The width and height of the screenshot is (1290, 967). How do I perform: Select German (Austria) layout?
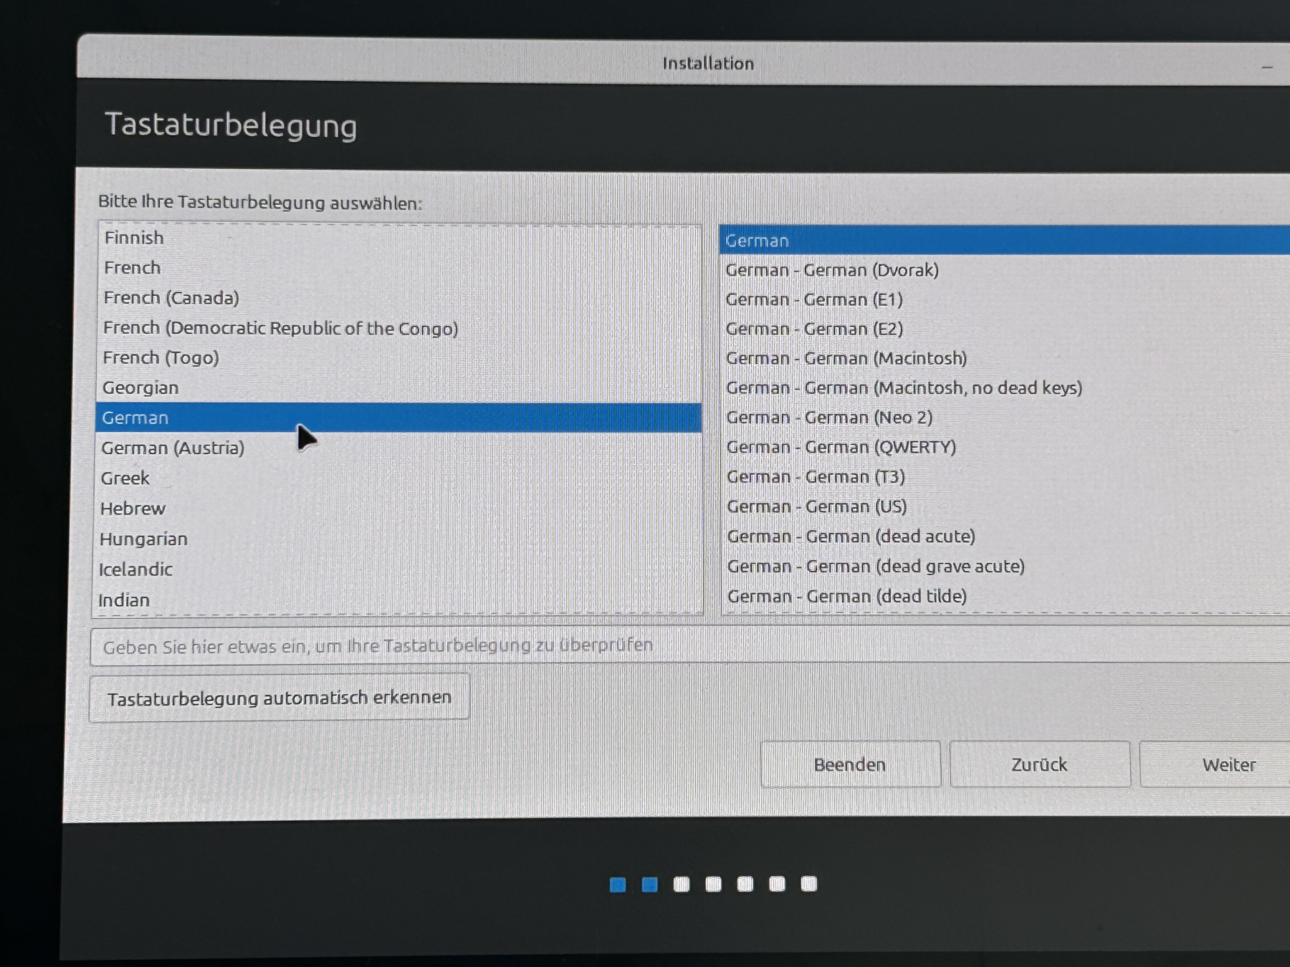pyautogui.click(x=173, y=448)
